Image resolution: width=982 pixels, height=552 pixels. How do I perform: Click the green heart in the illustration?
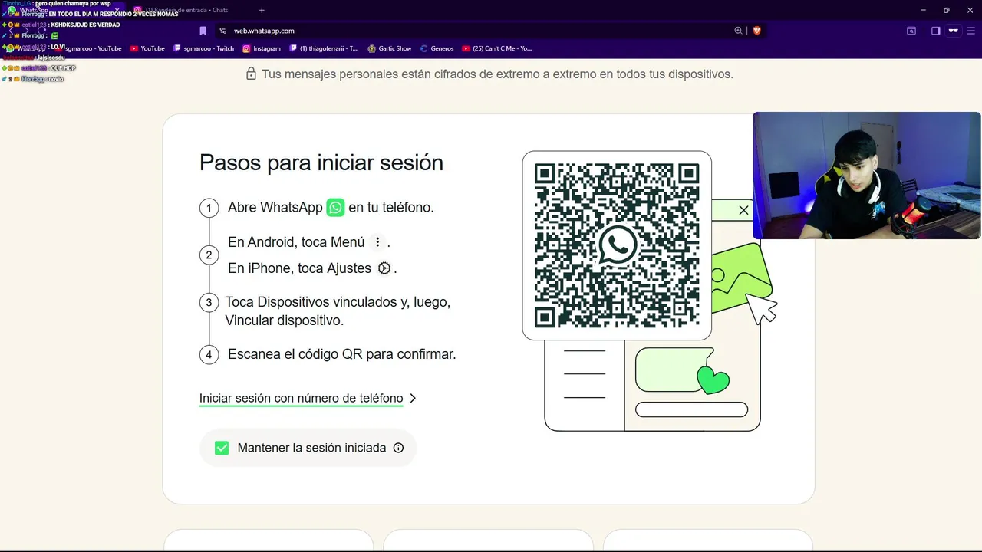[x=713, y=379]
